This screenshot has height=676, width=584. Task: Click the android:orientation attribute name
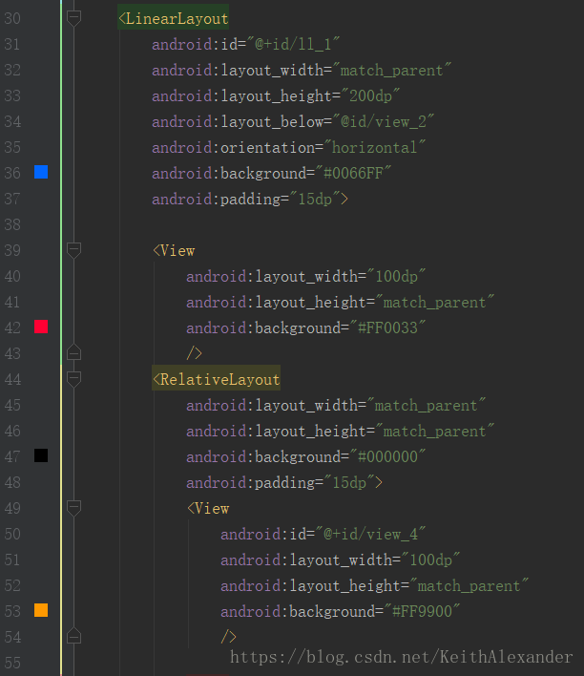point(233,147)
